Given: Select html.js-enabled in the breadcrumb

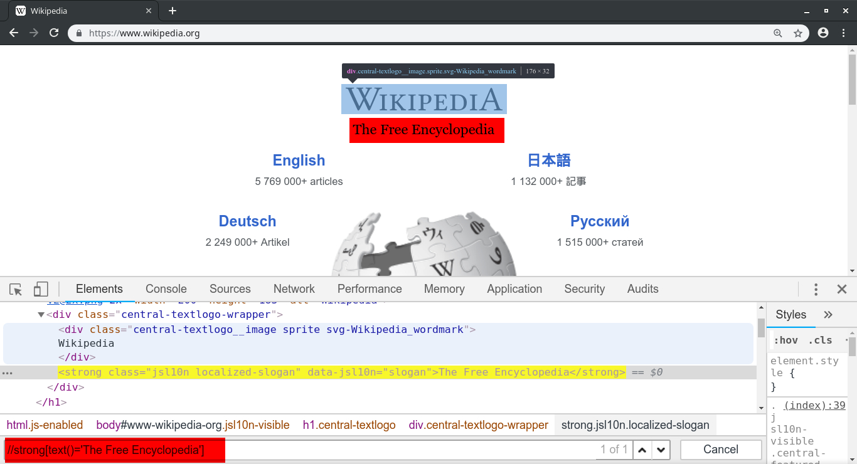Looking at the screenshot, I should (45, 425).
